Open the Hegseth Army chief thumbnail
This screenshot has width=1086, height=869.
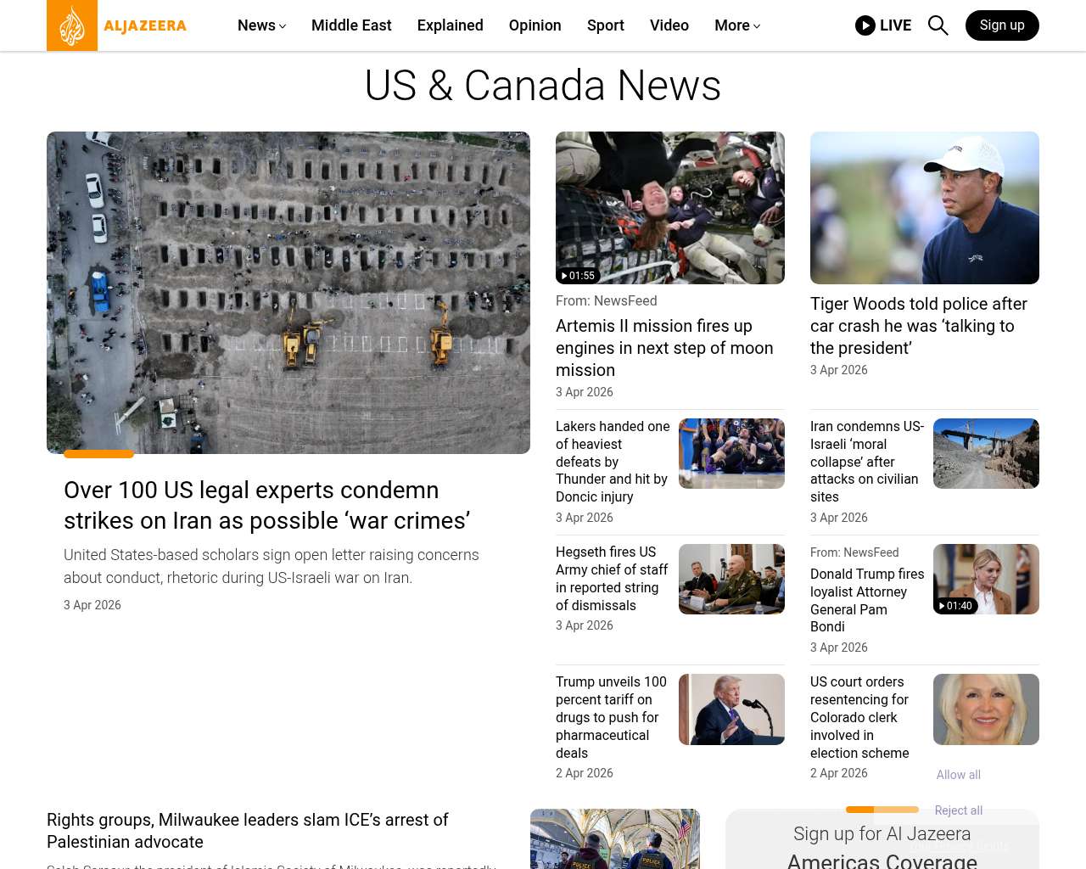click(731, 579)
